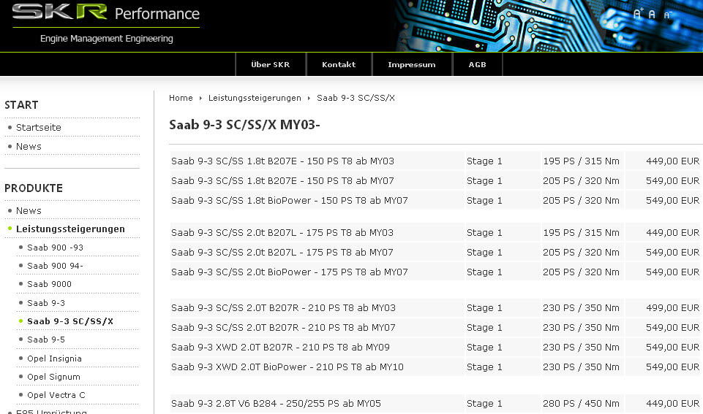Click the PRODUKTE sidebar heading
Screen dimensions: 703x414
pos(34,188)
